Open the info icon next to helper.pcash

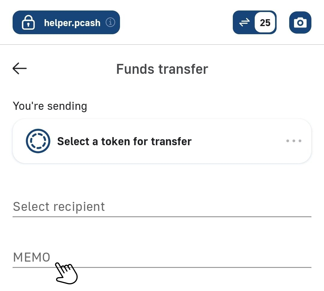[x=110, y=22]
